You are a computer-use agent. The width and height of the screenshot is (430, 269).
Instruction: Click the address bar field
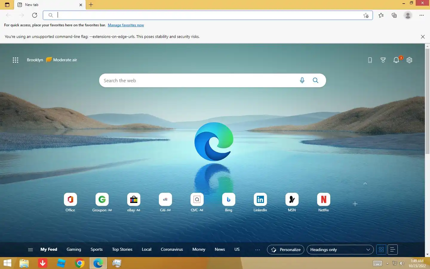208,15
